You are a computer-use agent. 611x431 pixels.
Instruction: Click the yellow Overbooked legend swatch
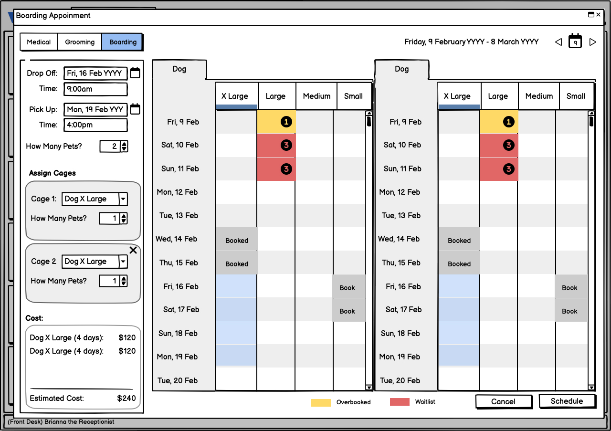(321, 402)
